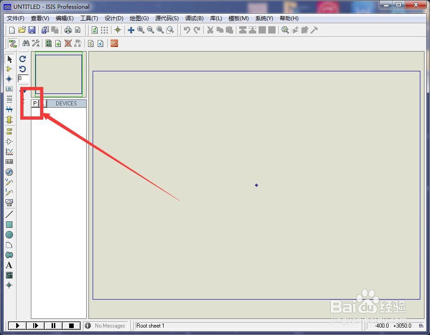Open the 文件(F) menu
This screenshot has height=335, width=430.
[15, 18]
